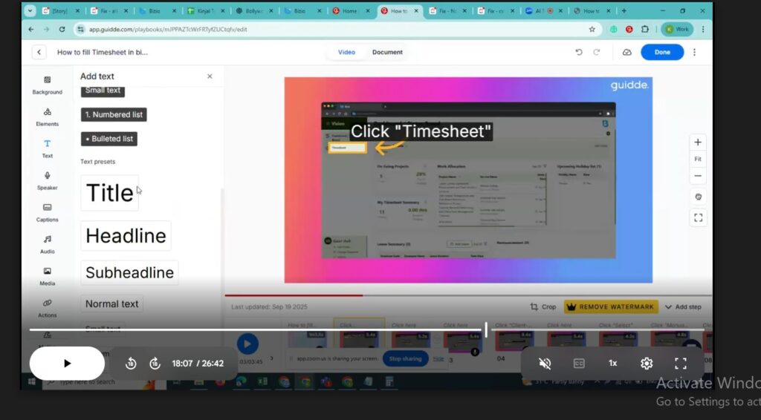Open video player settings gear
The height and width of the screenshot is (420, 761).
(x=647, y=363)
